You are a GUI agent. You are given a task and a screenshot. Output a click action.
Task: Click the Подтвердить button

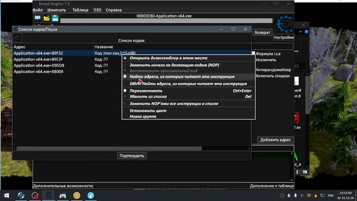click(x=132, y=156)
